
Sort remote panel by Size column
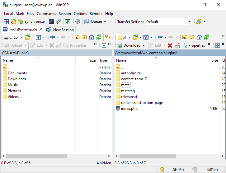[x=209, y=60]
